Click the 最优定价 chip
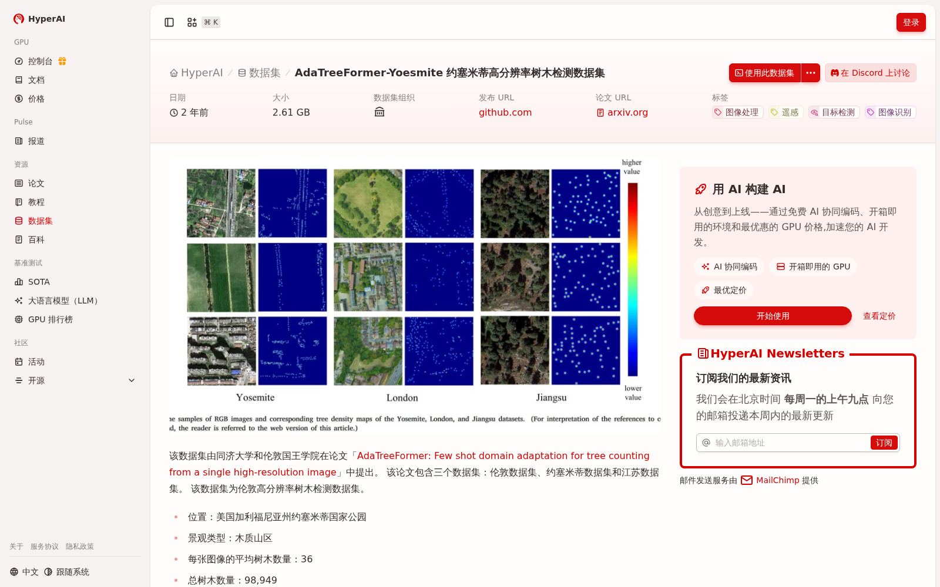 [724, 290]
